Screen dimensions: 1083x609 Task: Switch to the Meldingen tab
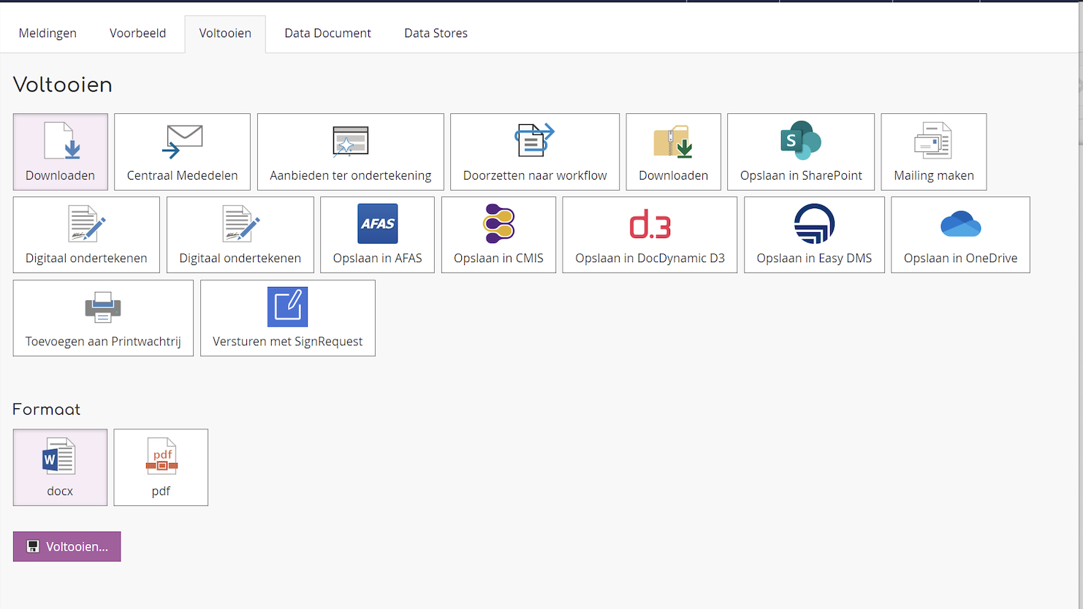47,34
